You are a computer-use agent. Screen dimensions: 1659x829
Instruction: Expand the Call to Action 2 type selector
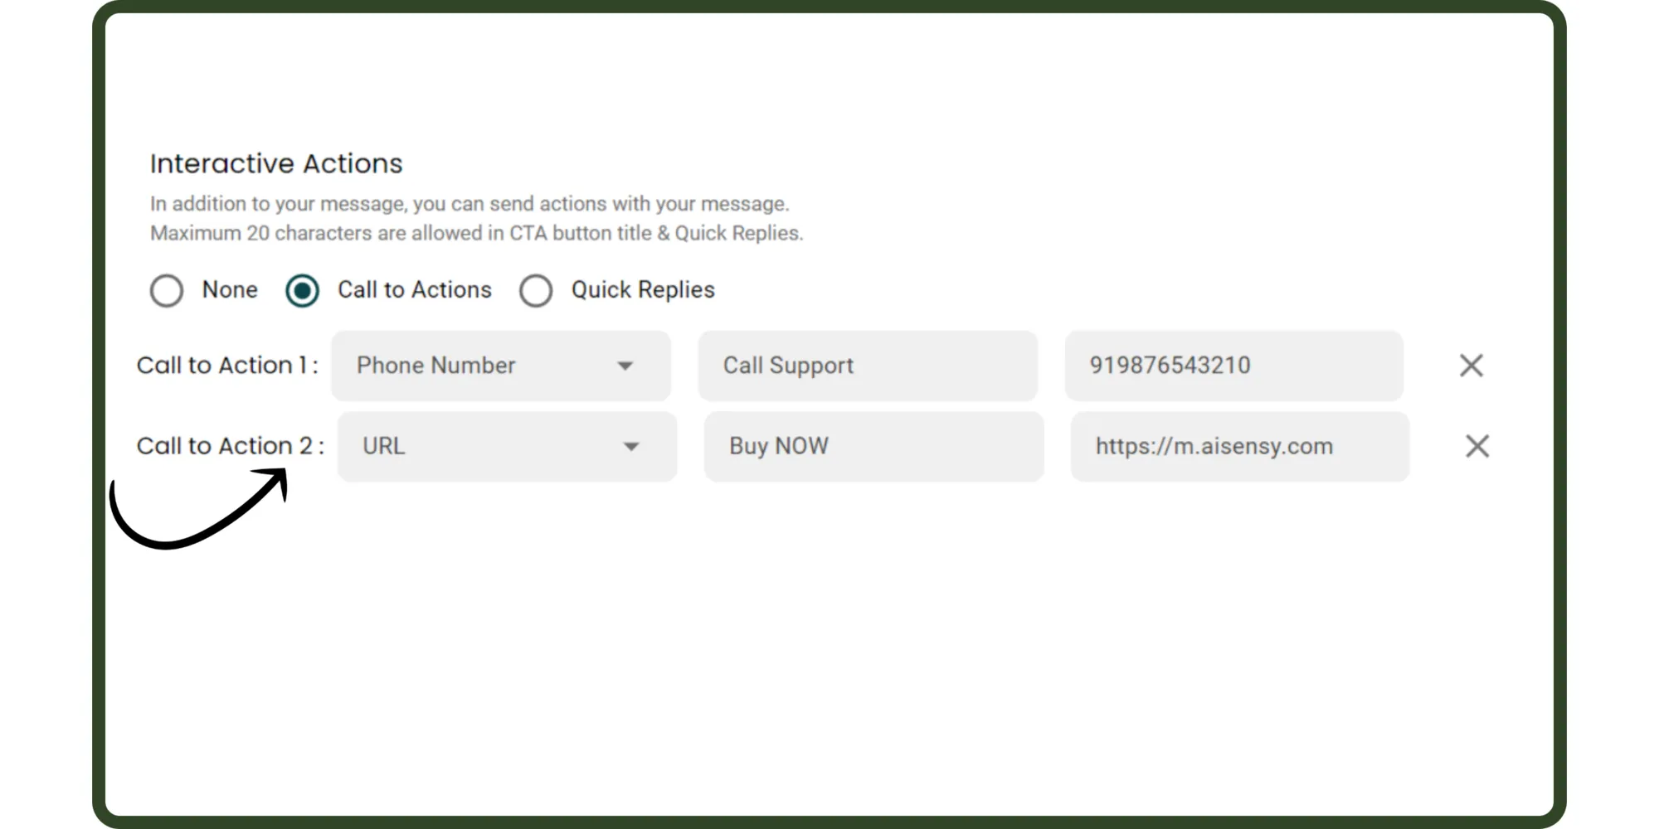tap(506, 446)
